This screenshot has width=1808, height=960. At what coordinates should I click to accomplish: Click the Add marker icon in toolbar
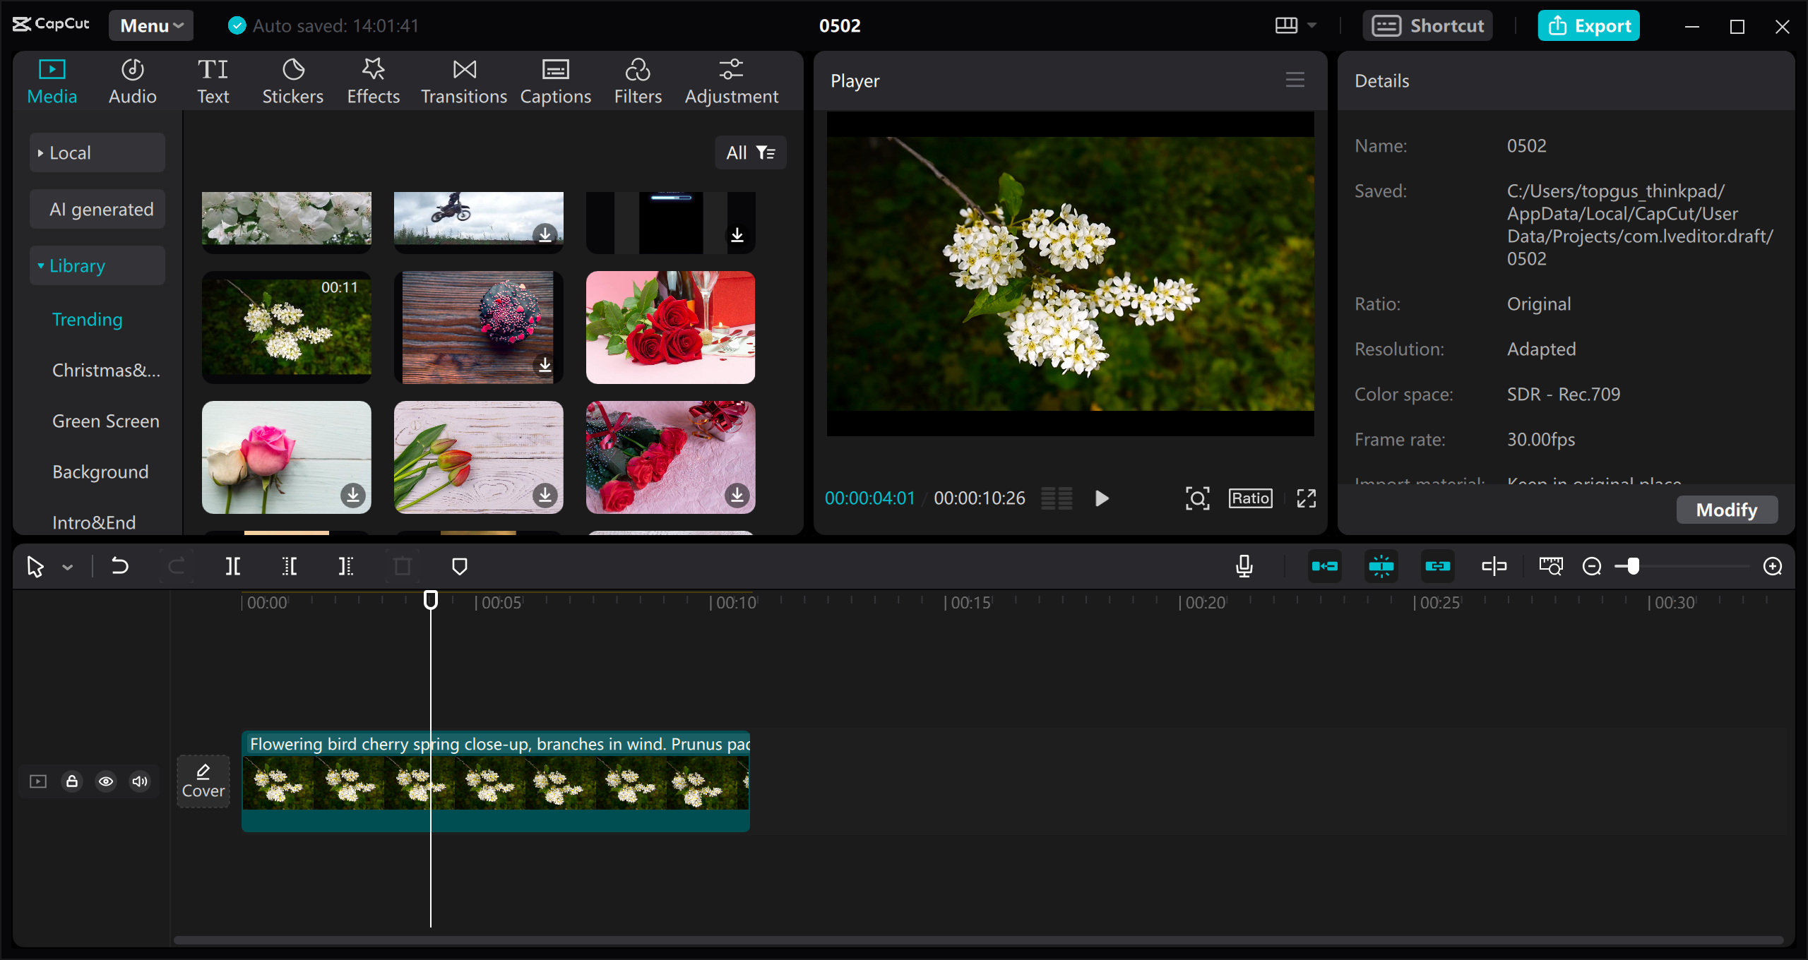pos(459,565)
